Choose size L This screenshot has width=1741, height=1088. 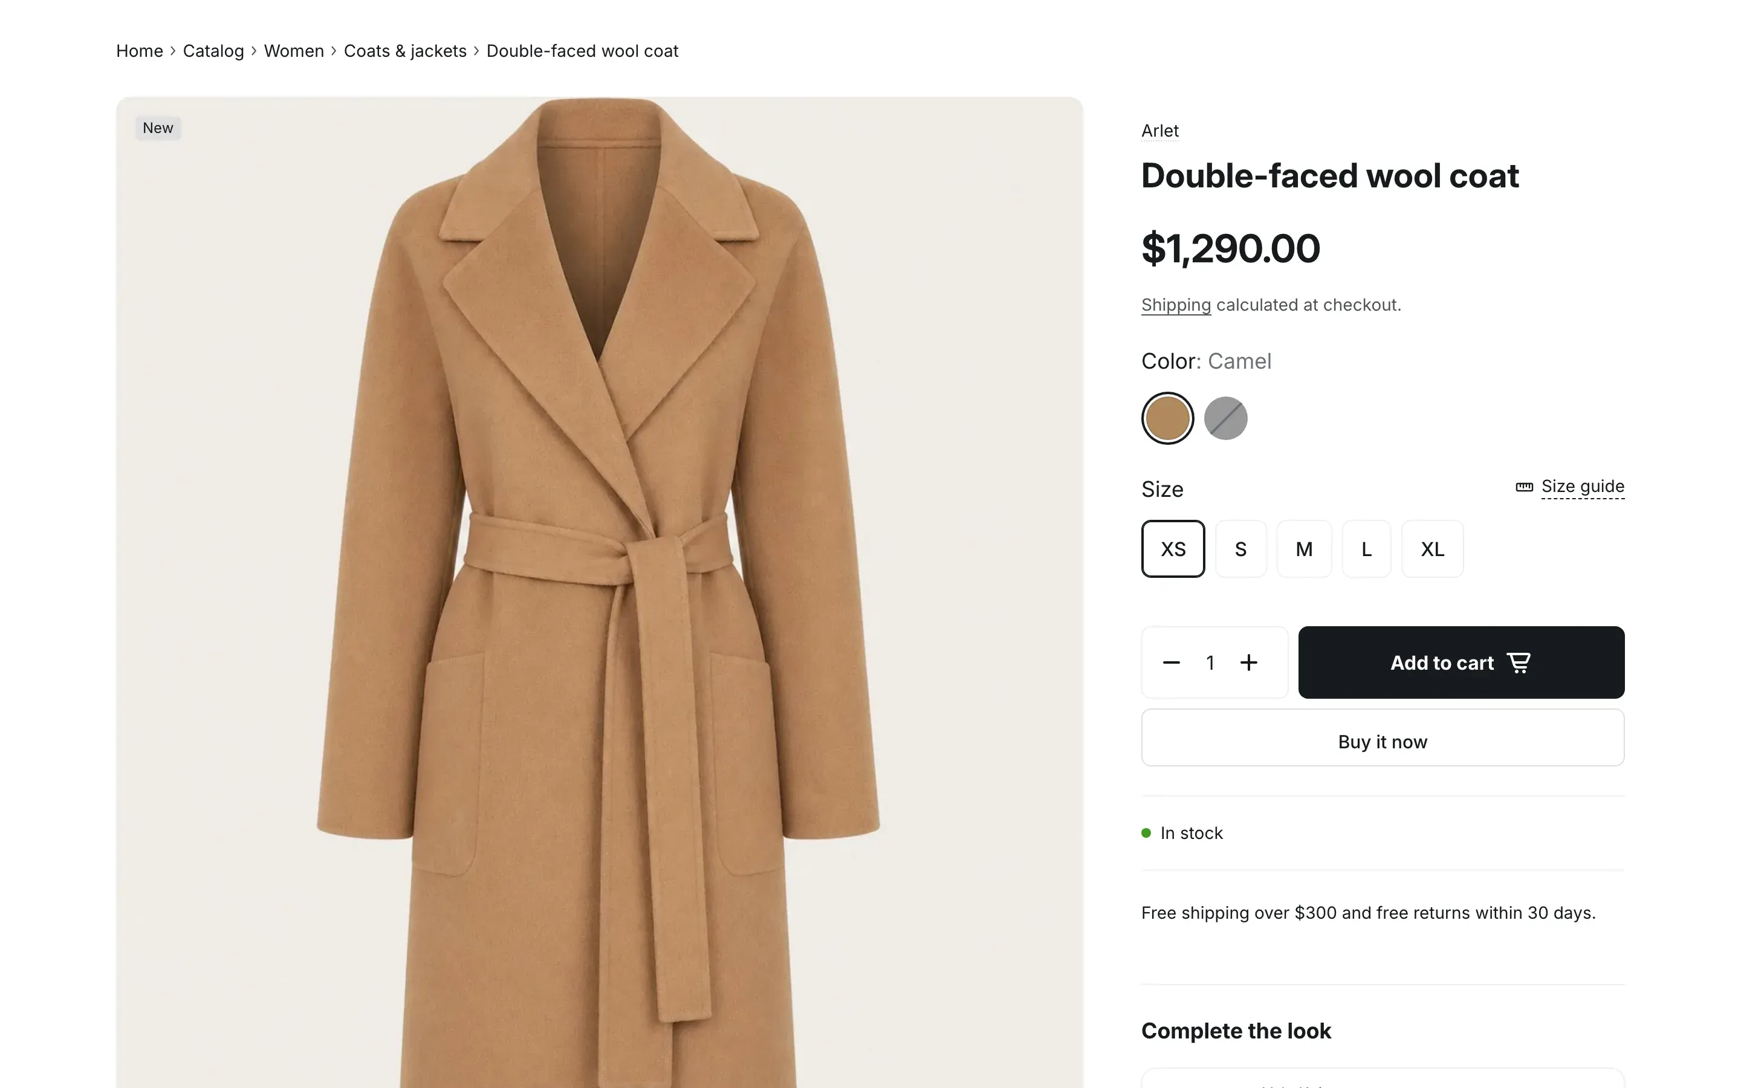1366,549
